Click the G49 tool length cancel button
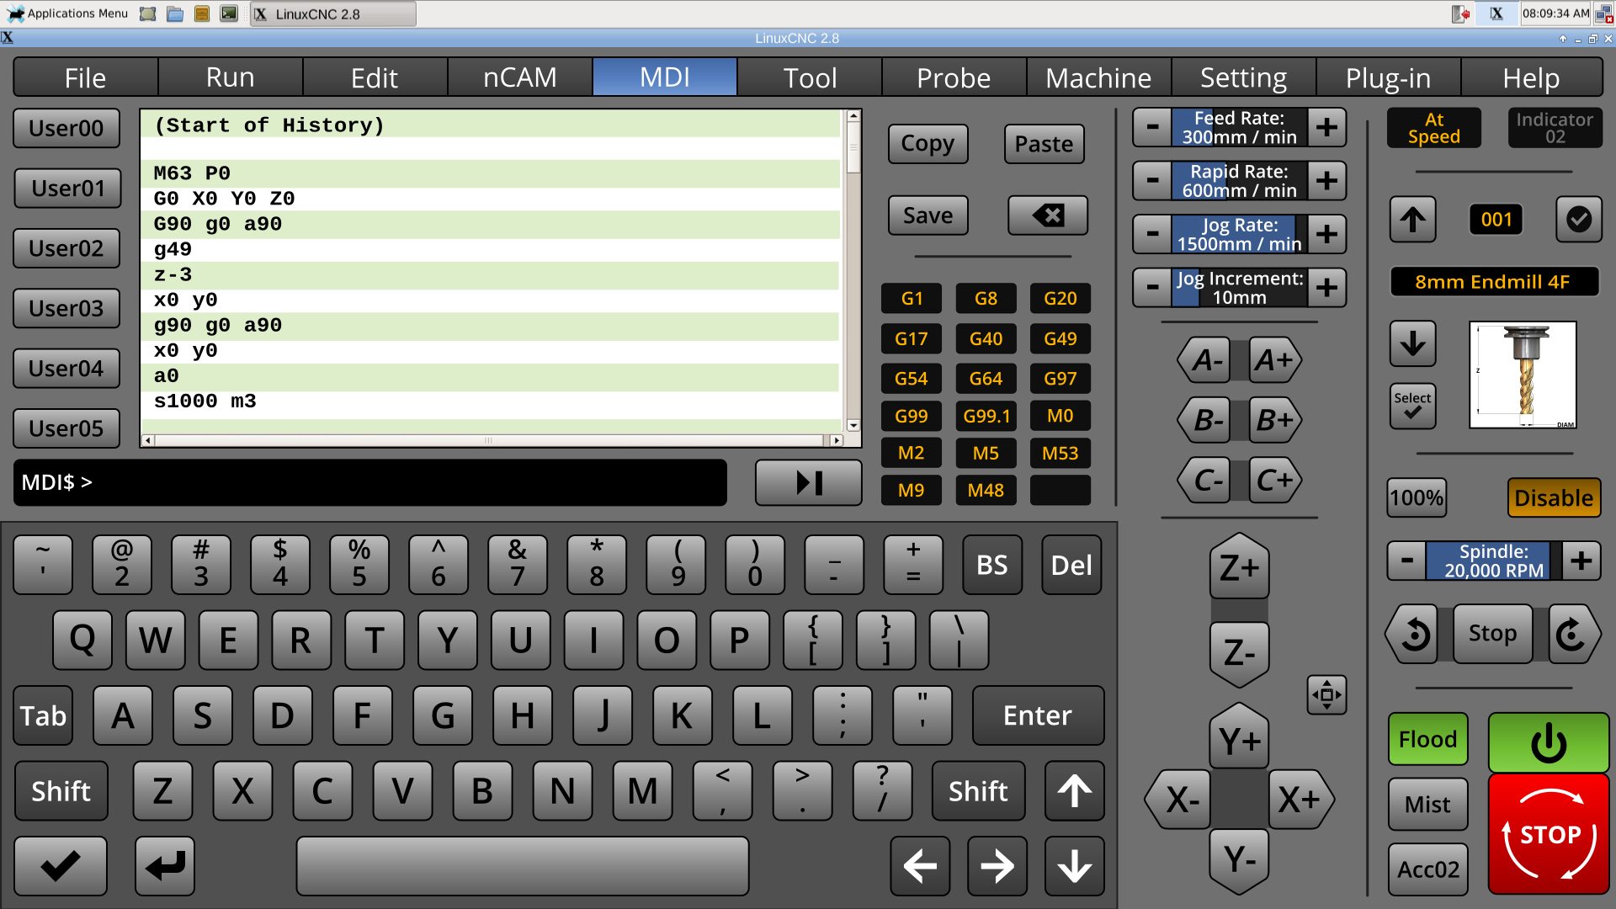Screen dimensions: 1616x909 tap(1056, 338)
